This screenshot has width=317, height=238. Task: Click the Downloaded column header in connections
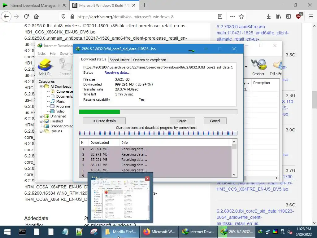[x=104, y=143]
